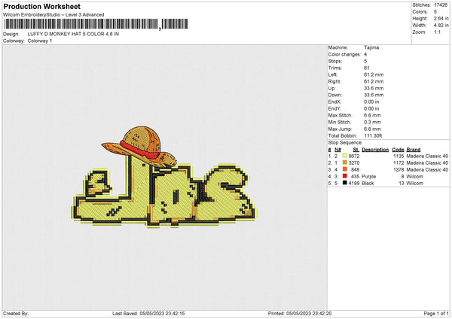Click the Code column header
The image size is (452, 319).
pyautogui.click(x=398, y=150)
